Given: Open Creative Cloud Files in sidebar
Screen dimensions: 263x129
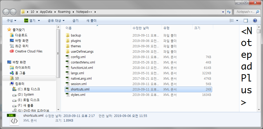Looking at the screenshot, I should 29,51.
